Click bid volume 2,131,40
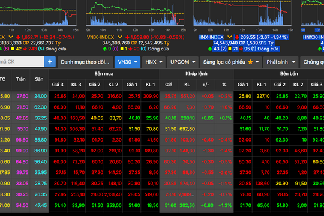 coord(113,194)
